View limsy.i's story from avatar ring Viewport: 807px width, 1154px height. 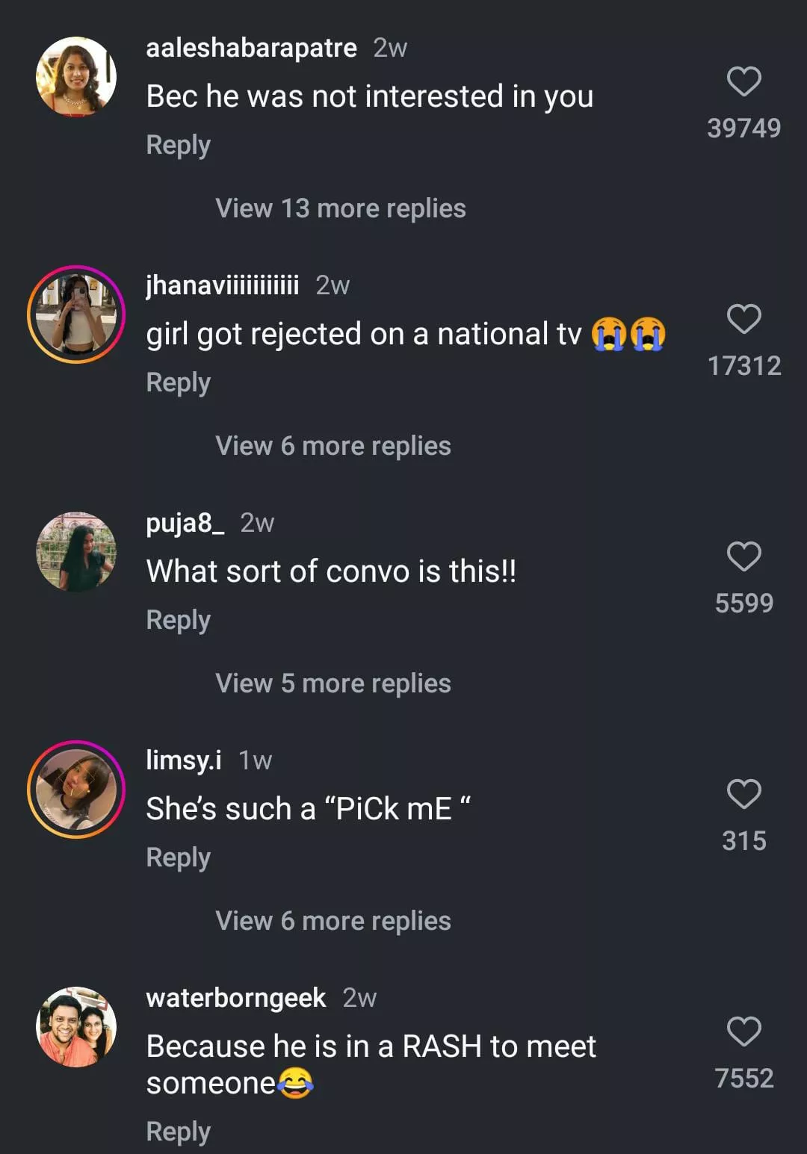click(x=76, y=790)
